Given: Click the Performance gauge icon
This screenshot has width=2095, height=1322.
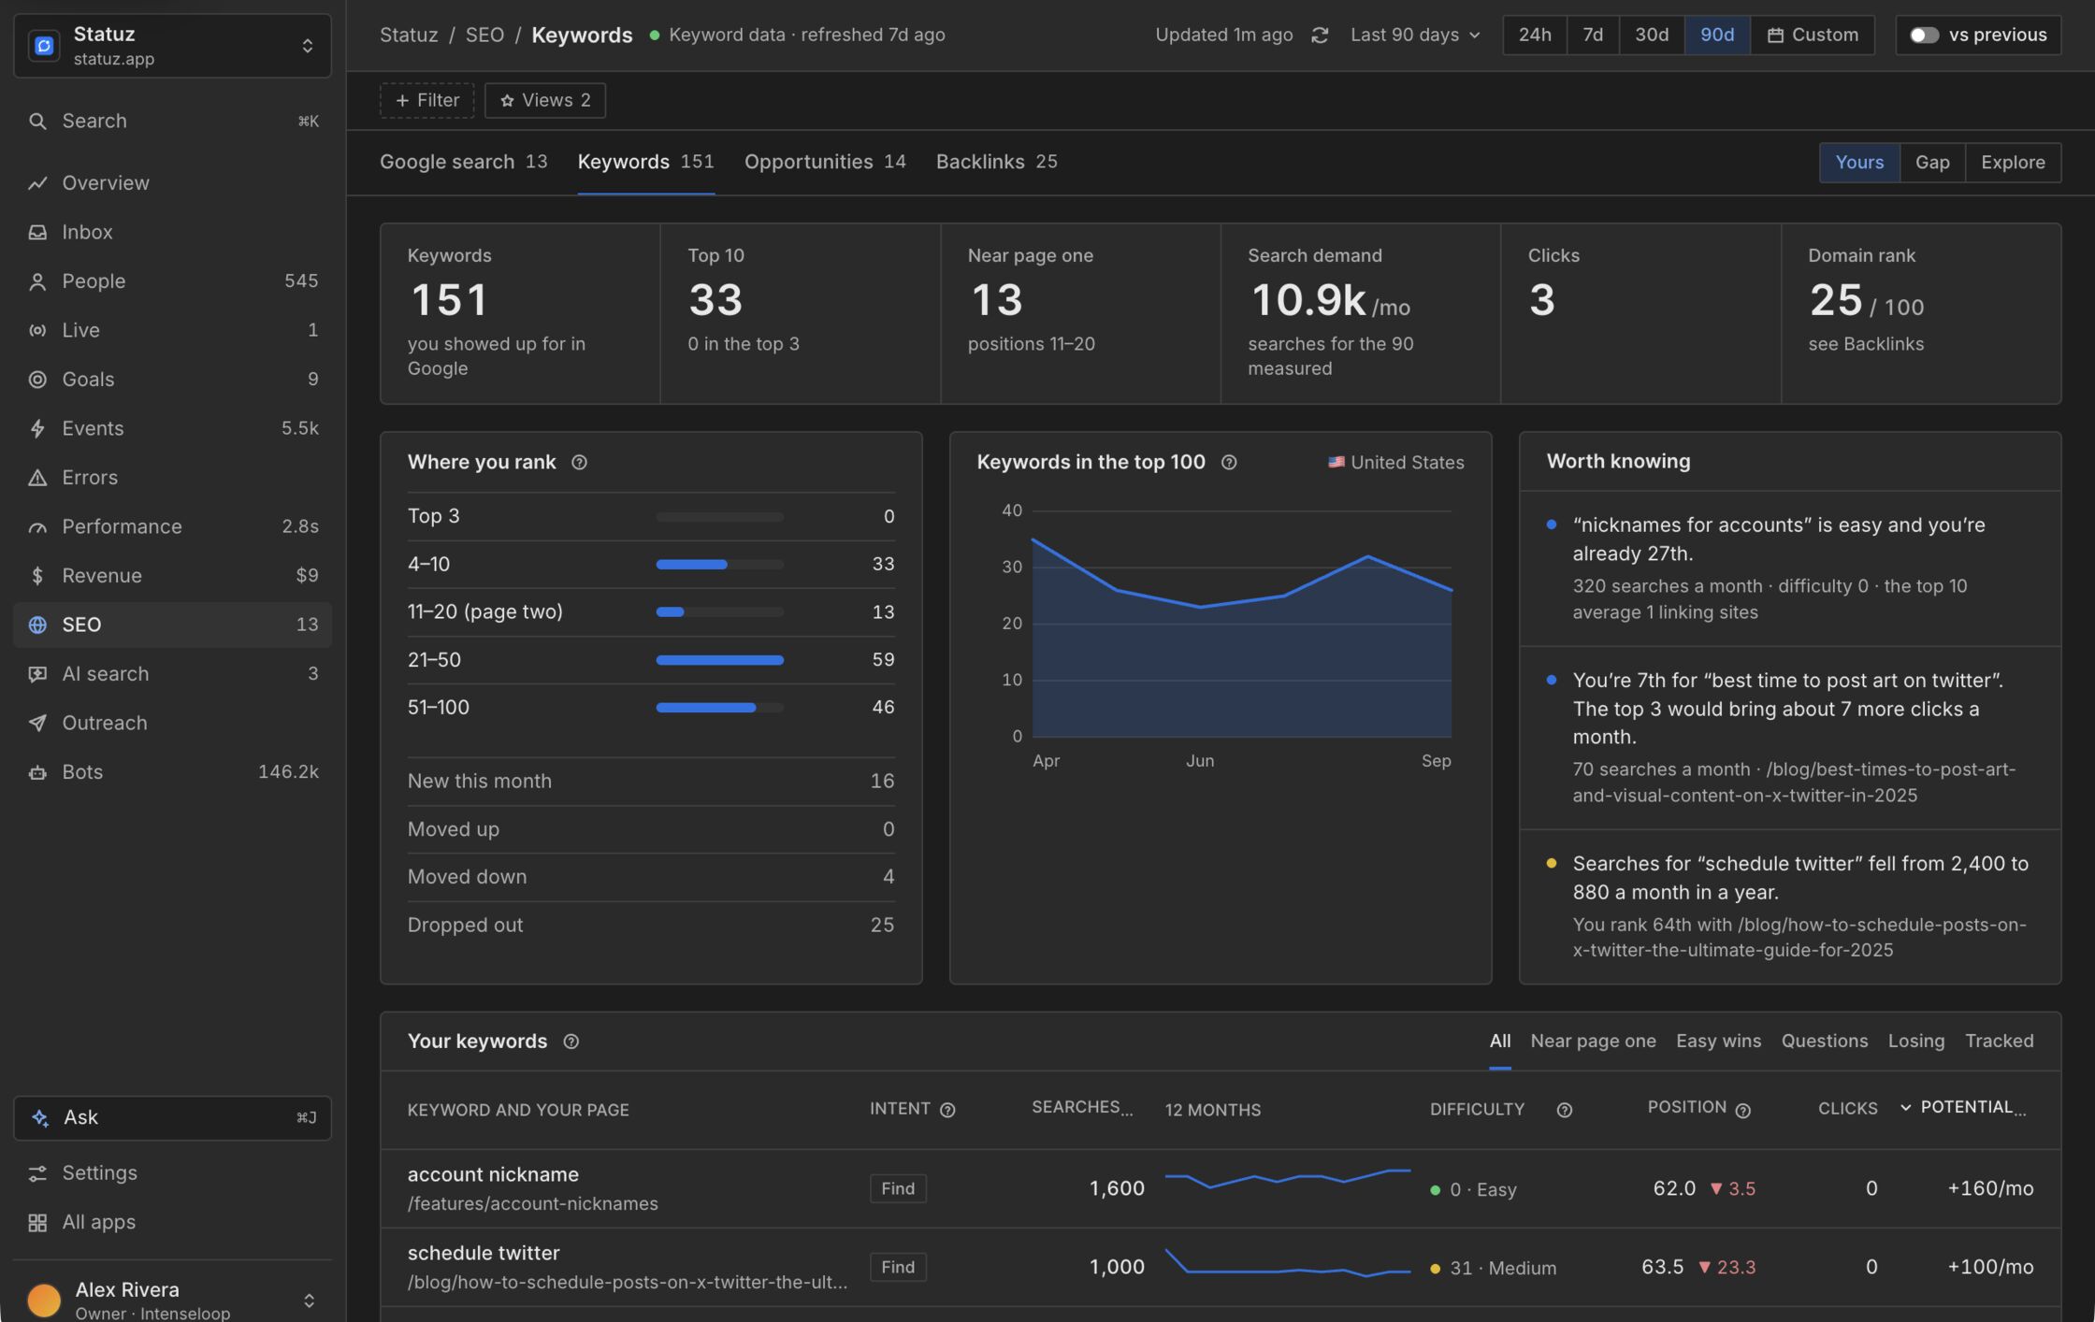Looking at the screenshot, I should click(37, 526).
